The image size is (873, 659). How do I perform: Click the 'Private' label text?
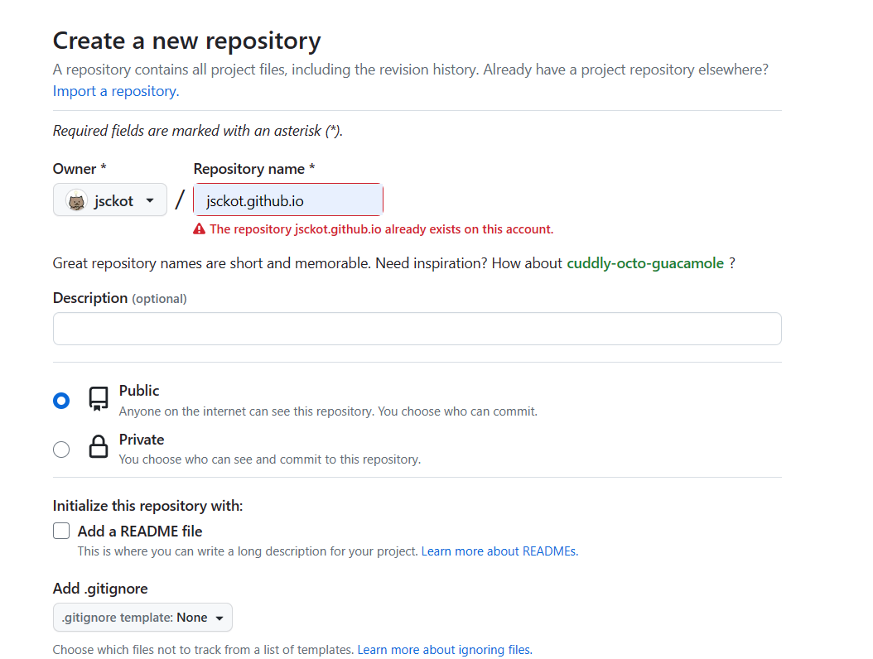pos(142,440)
